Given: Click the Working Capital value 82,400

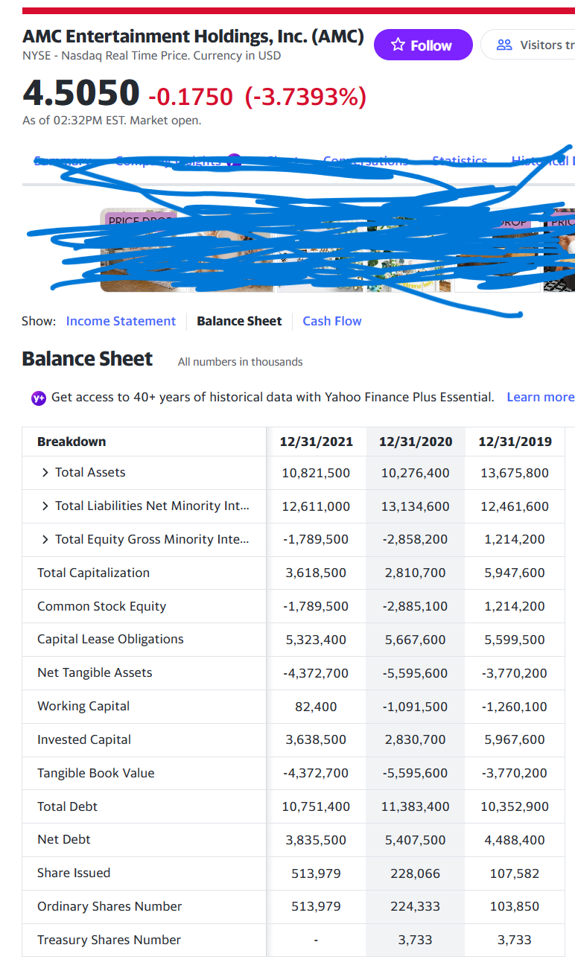Looking at the screenshot, I should [316, 707].
